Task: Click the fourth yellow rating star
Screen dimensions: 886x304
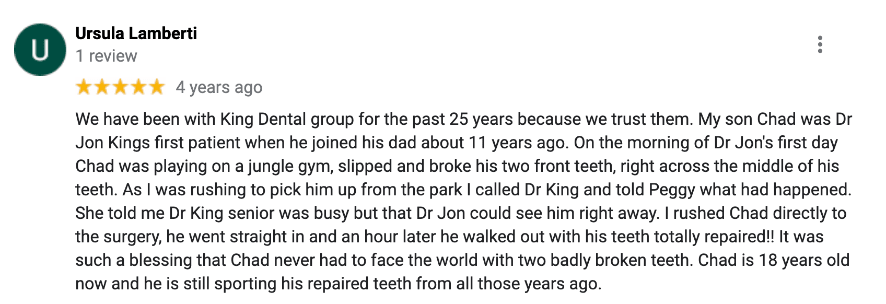Action: pos(138,87)
